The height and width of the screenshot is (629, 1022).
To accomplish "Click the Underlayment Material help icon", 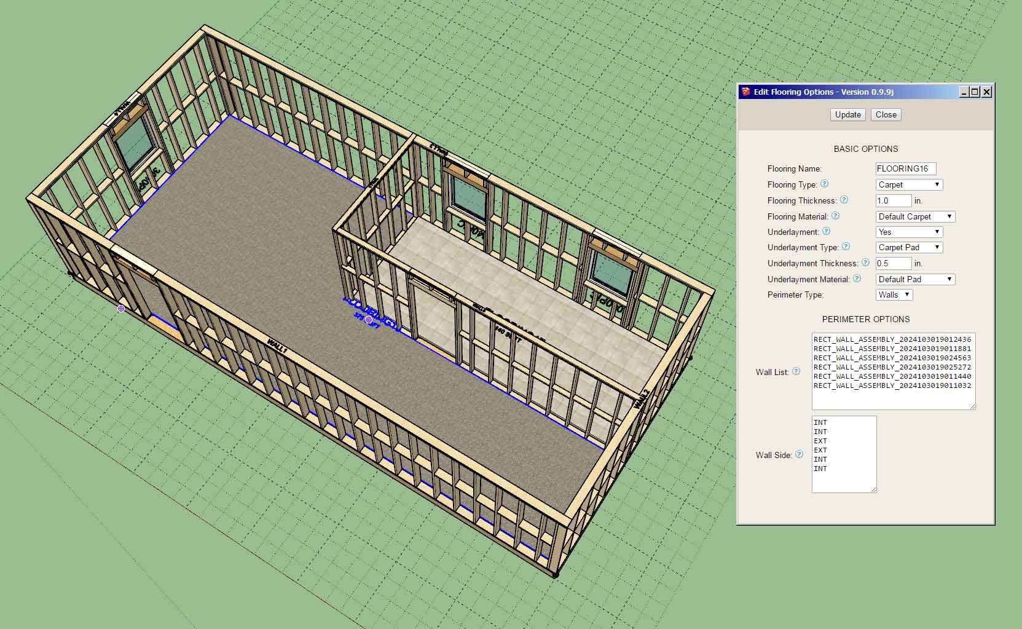I will tap(857, 279).
